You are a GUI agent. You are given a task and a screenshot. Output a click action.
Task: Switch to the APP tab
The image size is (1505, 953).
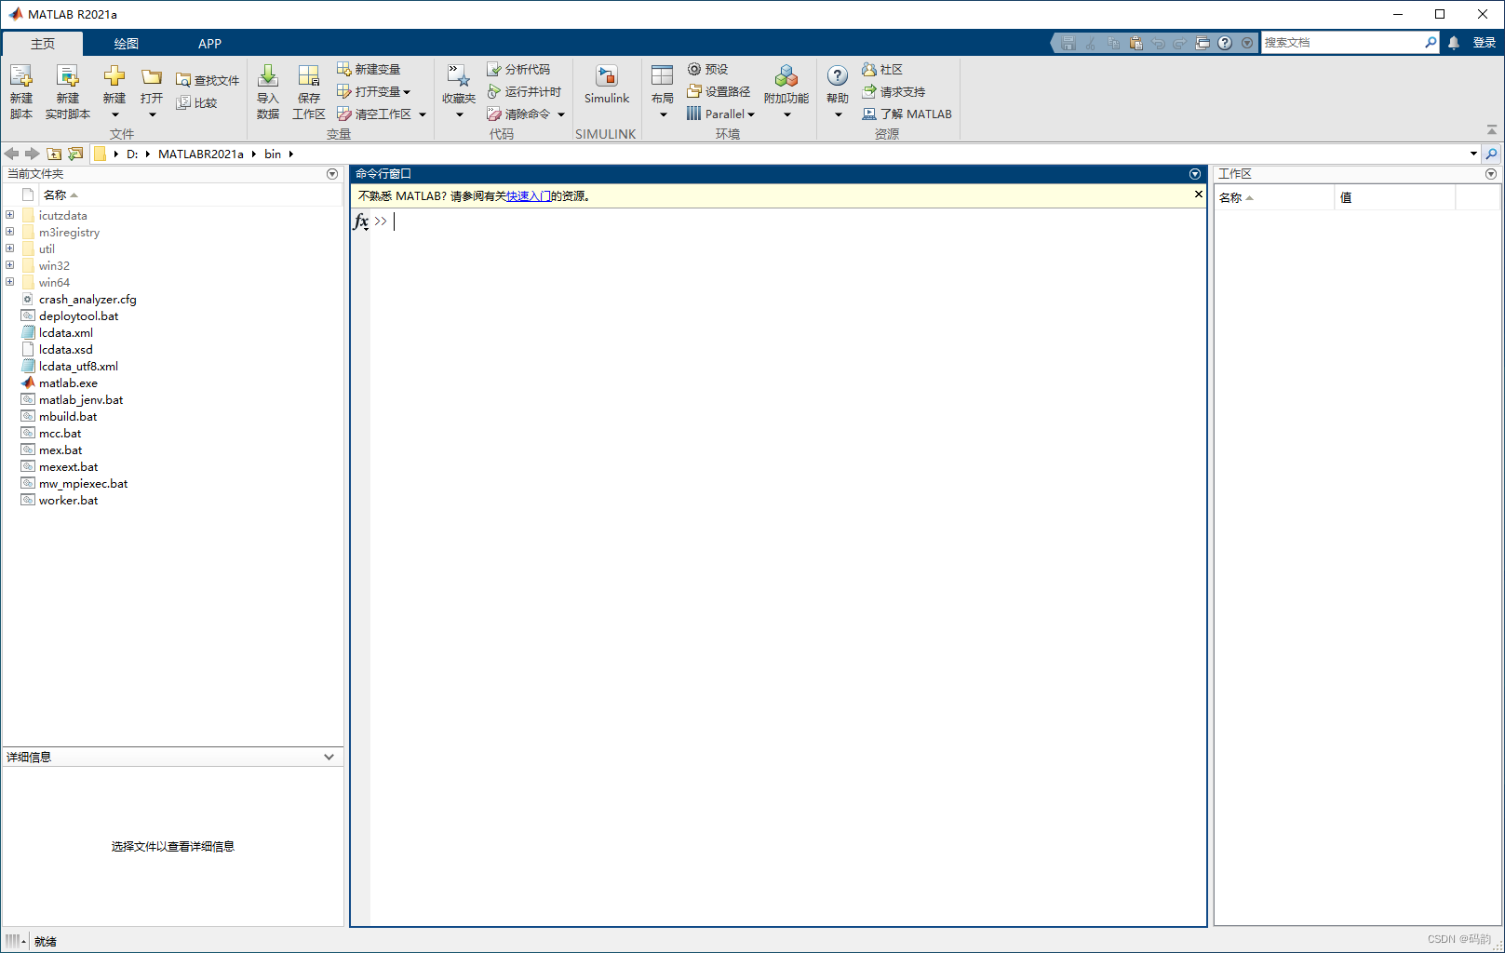coord(209,44)
